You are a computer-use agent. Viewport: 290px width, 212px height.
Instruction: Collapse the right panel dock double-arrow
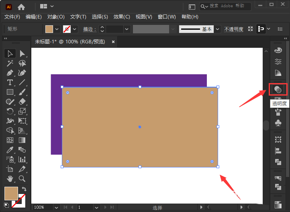(285, 39)
